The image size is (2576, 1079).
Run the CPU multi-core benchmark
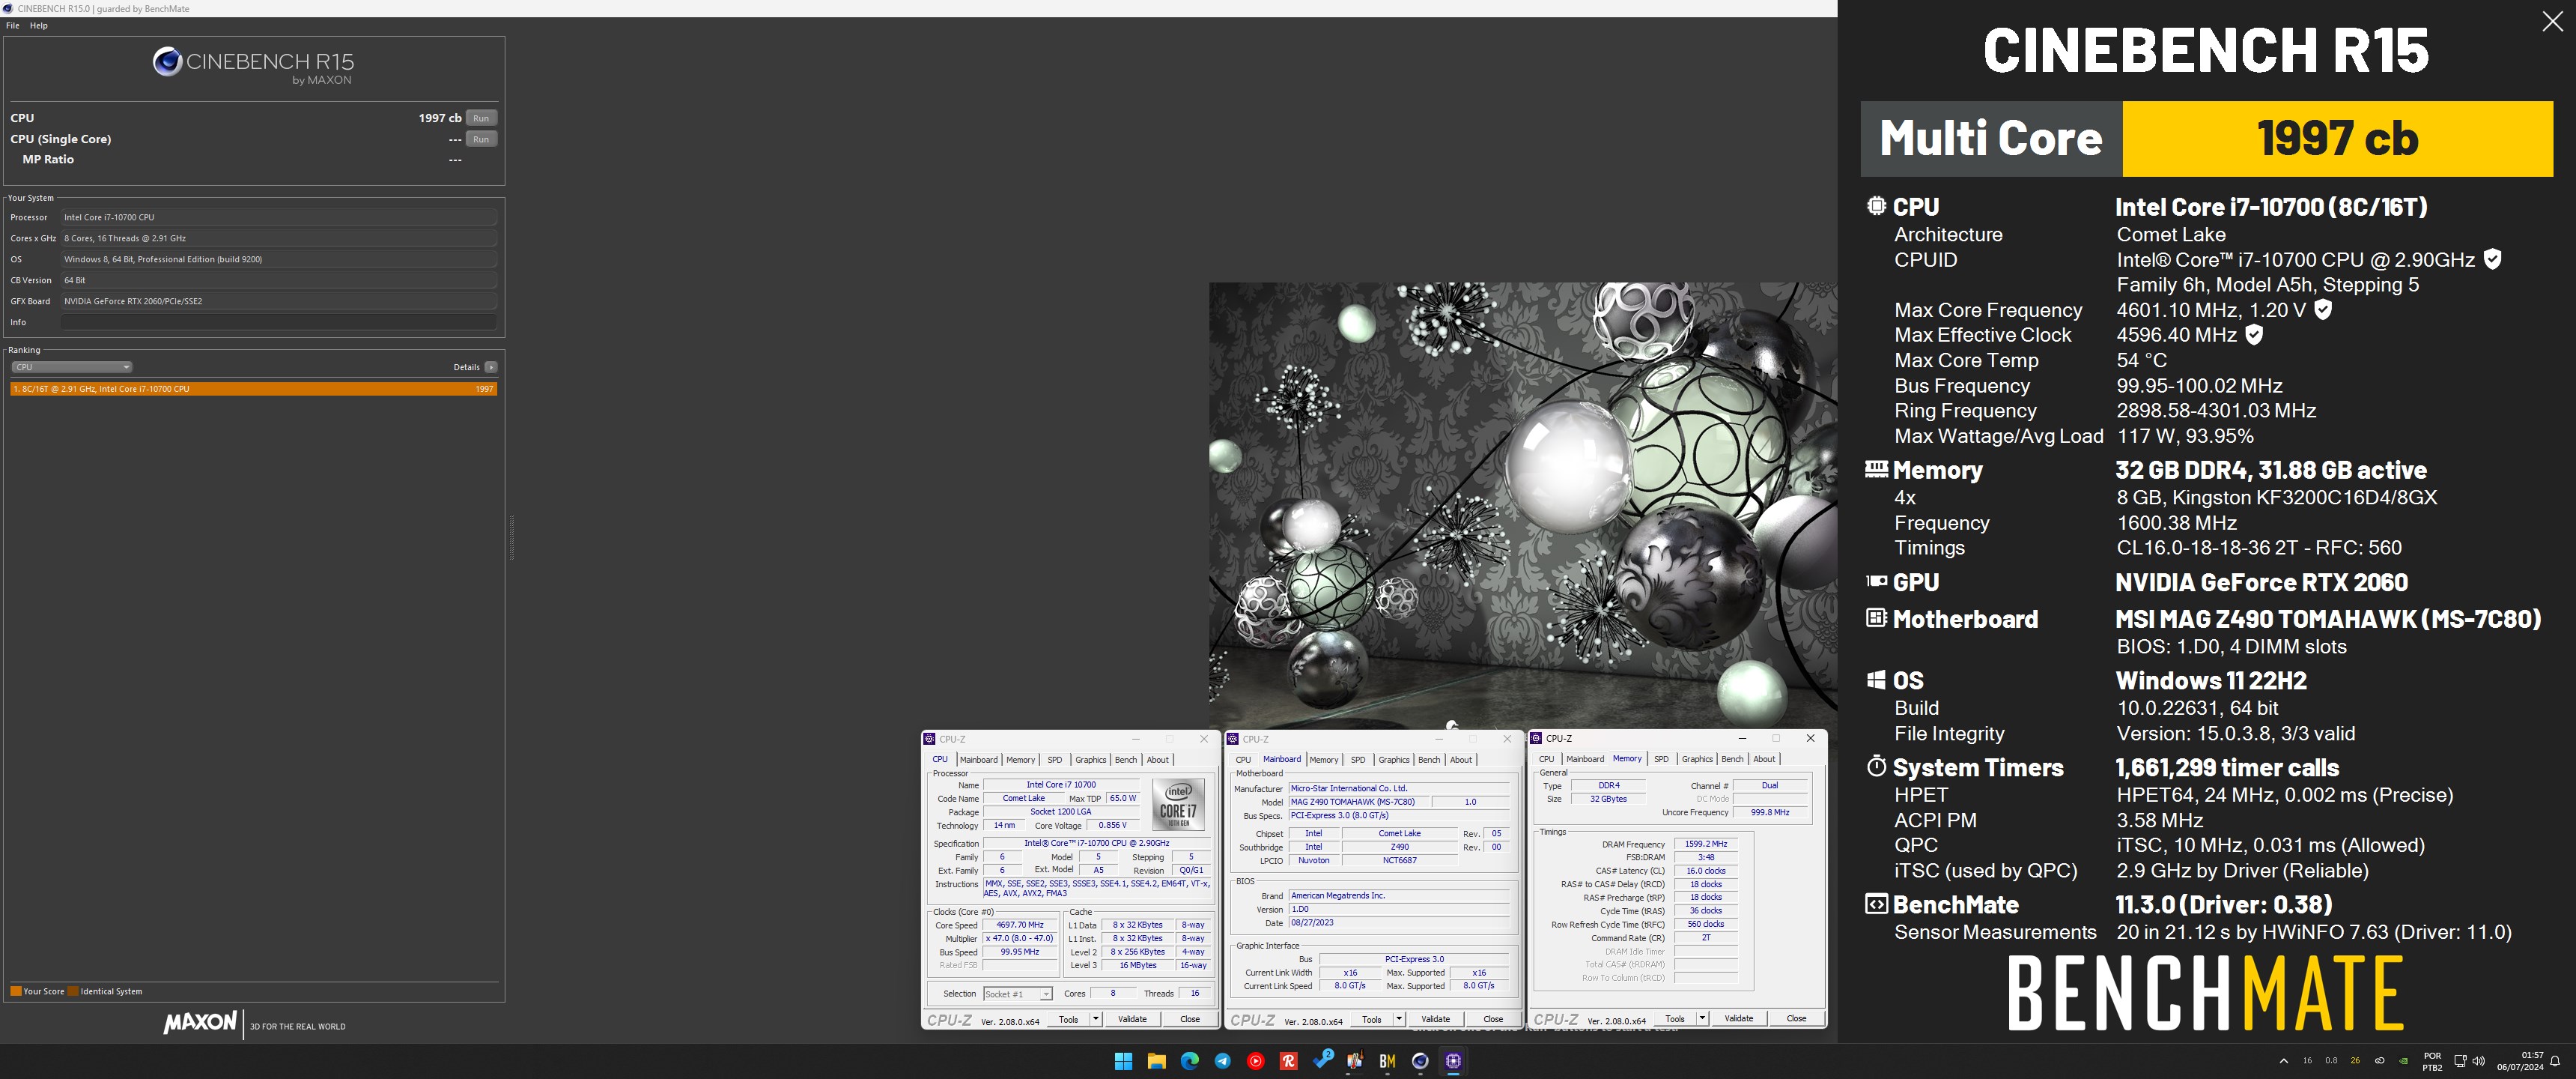[481, 118]
